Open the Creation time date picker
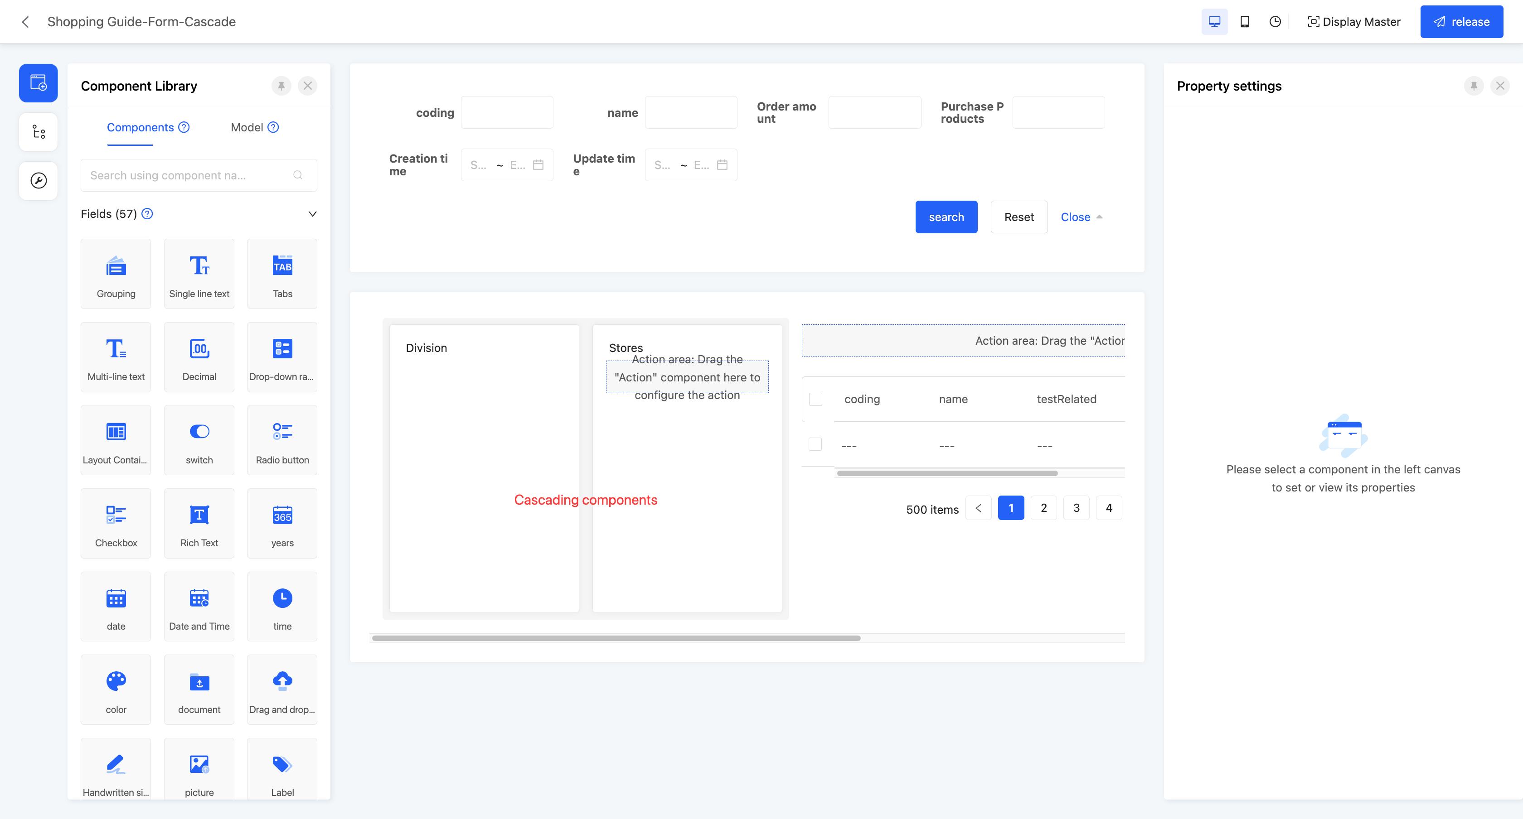 (x=538, y=165)
